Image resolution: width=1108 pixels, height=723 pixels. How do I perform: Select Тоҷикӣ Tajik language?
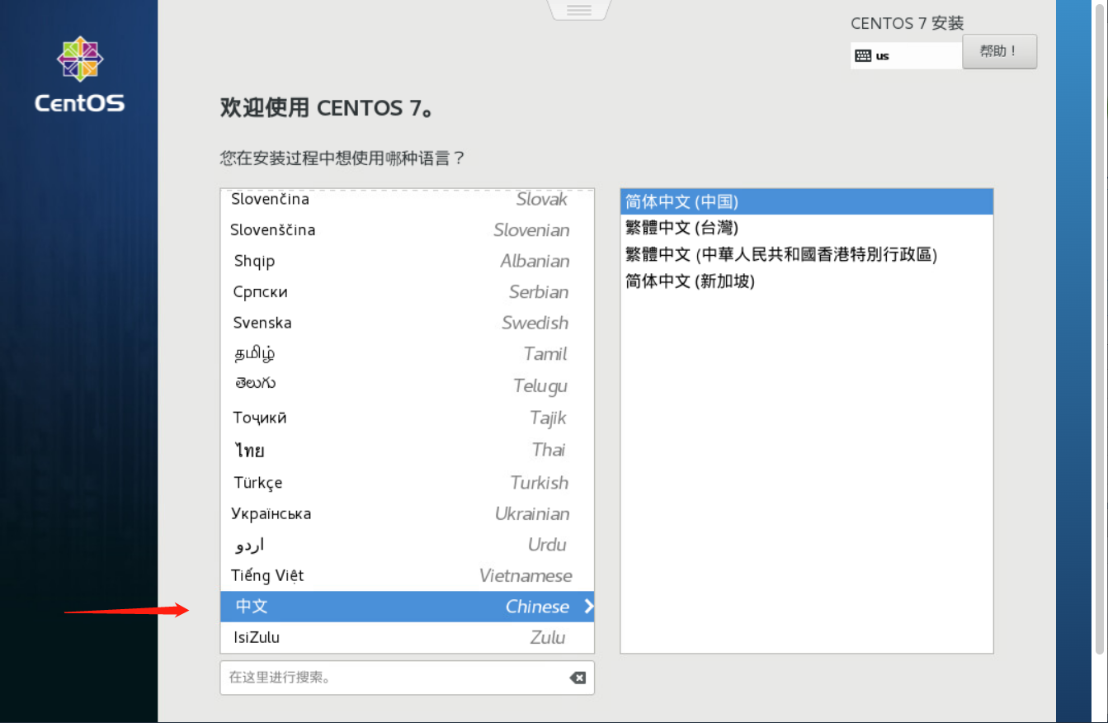pyautogui.click(x=407, y=418)
